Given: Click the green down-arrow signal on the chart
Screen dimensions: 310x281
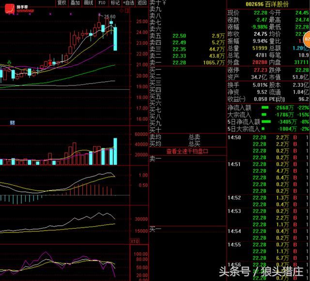Looking at the screenshot, I should [x=9, y=63].
